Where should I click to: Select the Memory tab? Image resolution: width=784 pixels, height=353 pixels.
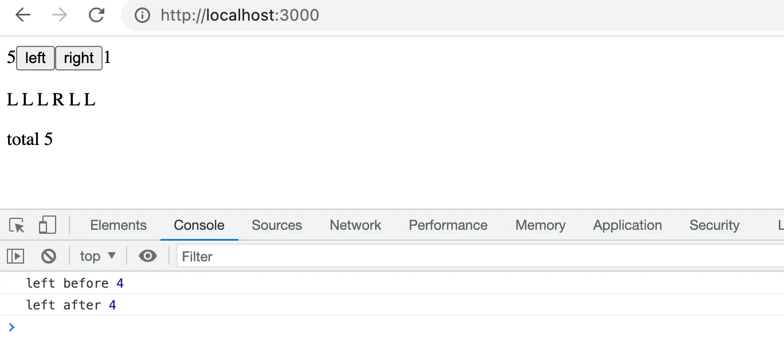[x=540, y=225]
